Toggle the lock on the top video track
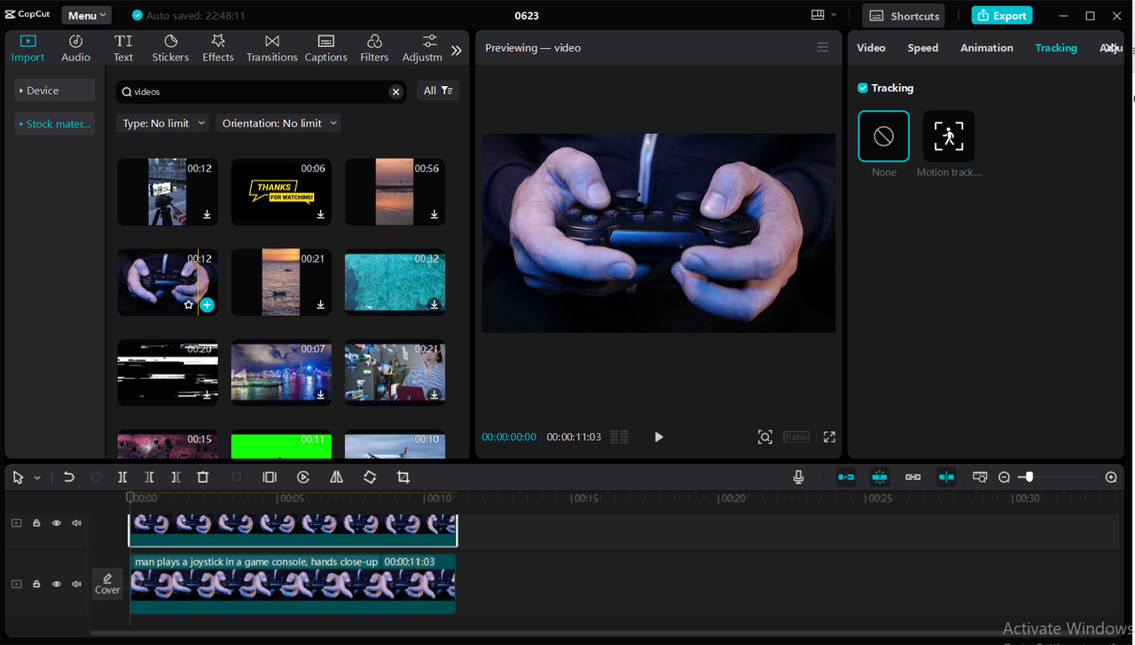1135x645 pixels. [x=35, y=523]
